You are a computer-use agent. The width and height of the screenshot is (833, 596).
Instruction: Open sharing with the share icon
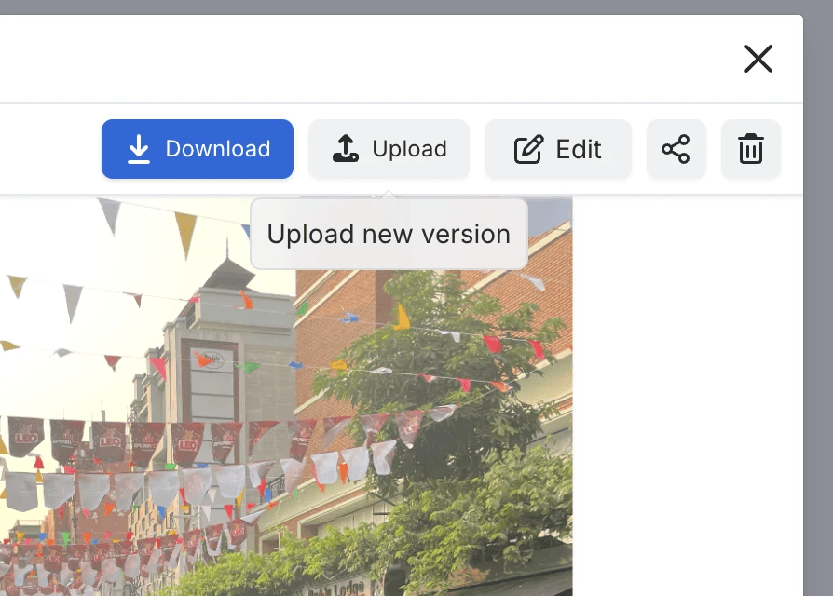pos(676,149)
